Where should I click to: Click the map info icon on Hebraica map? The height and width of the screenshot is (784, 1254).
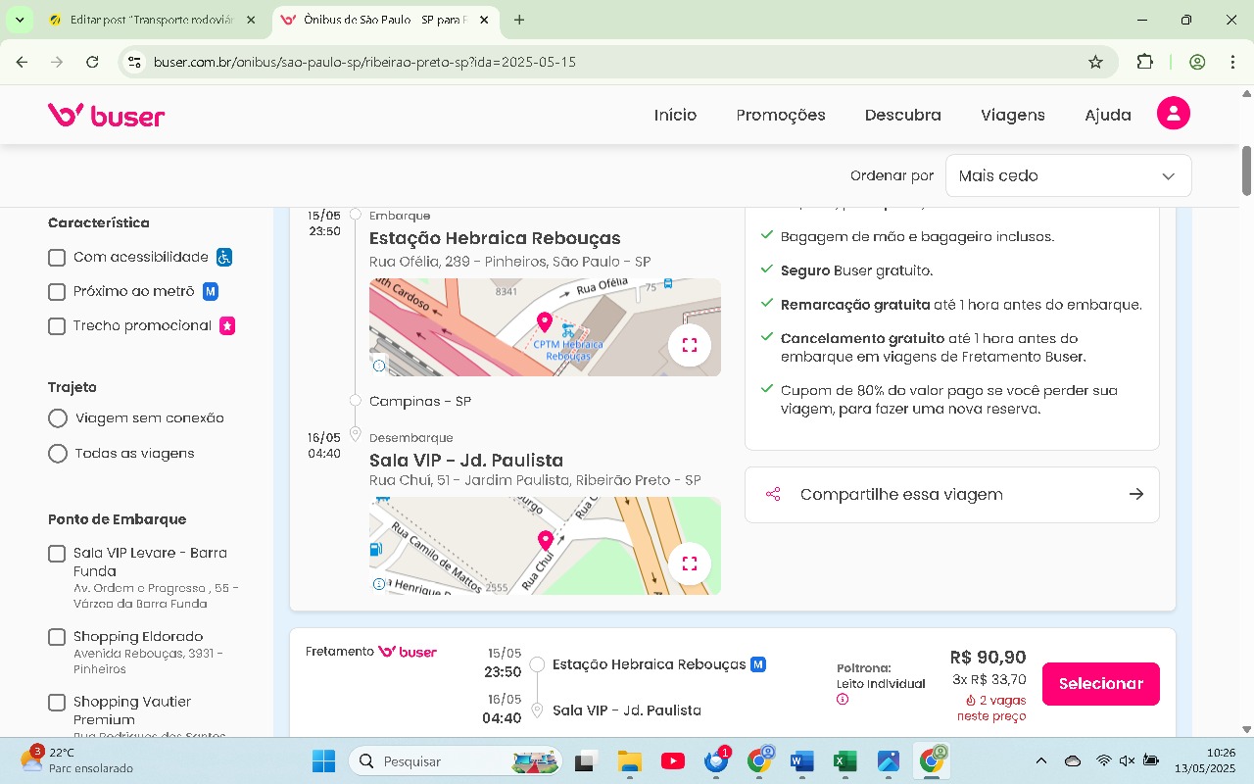(379, 366)
